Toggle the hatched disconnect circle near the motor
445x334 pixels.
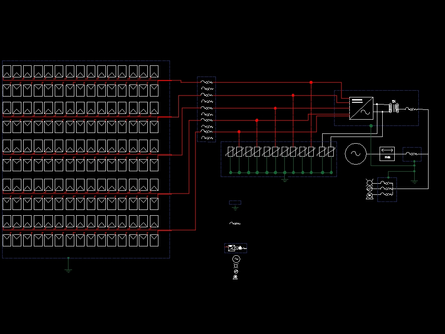point(370,189)
